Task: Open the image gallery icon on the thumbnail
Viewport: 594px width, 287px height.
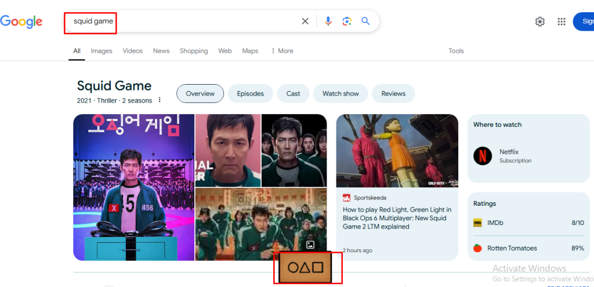Action: click(x=310, y=245)
